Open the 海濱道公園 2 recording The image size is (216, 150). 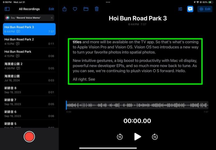(x=29, y=66)
